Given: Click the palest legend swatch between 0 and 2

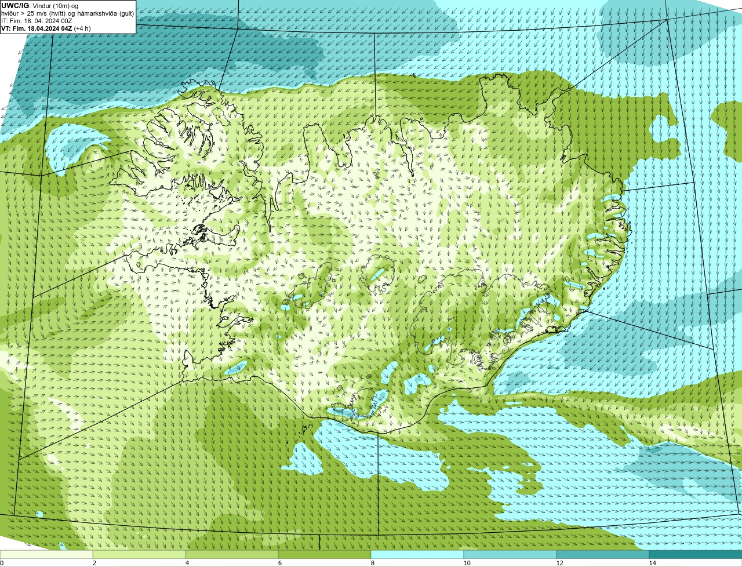Looking at the screenshot, I should click(x=46, y=554).
